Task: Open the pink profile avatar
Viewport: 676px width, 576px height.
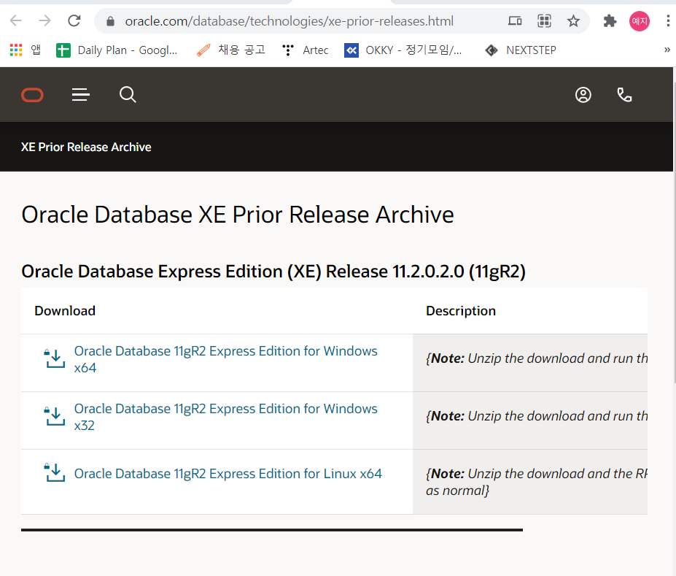Action: pos(640,21)
